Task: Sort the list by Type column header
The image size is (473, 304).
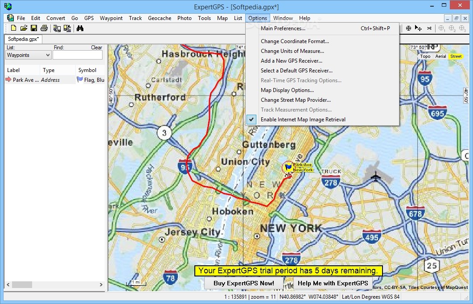Action: 58,70
